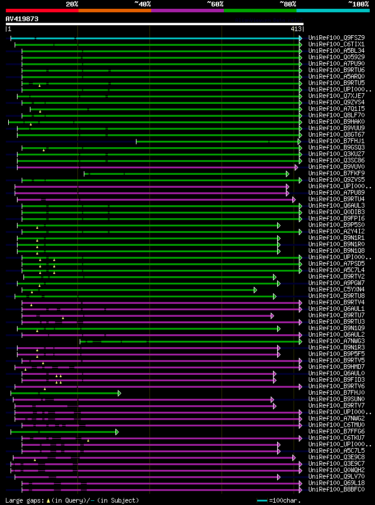Image resolution: width=375 pixels, height=505 pixels.
Task: Select the UniRef100_B8BFC0 label
Action: click(336, 489)
